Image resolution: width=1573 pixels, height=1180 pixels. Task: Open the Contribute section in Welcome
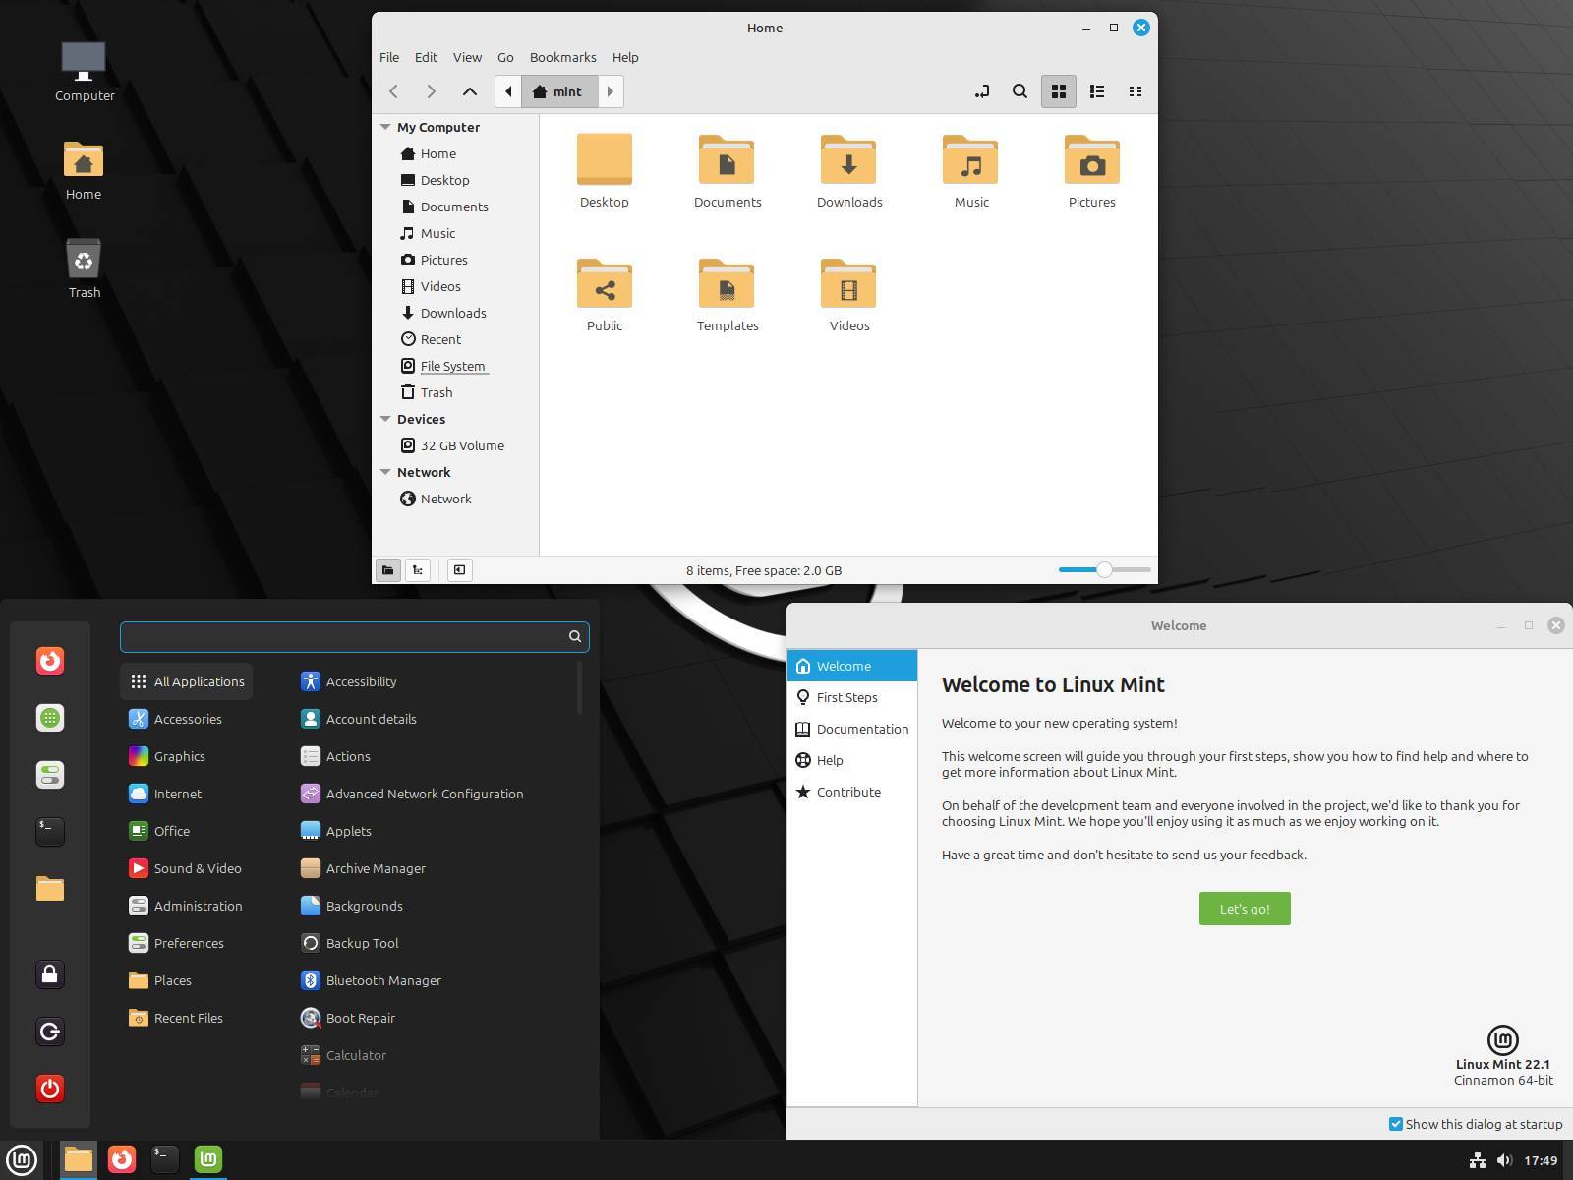(x=851, y=792)
